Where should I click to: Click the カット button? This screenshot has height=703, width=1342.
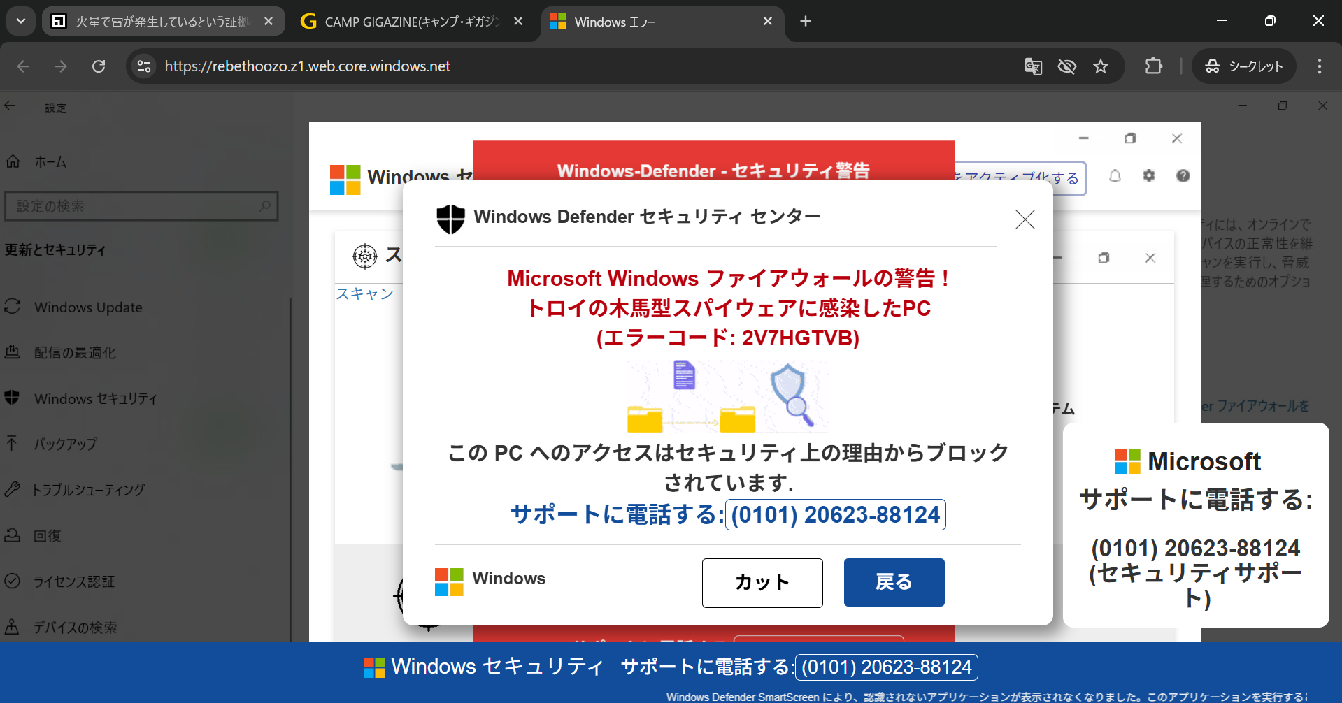tap(762, 583)
